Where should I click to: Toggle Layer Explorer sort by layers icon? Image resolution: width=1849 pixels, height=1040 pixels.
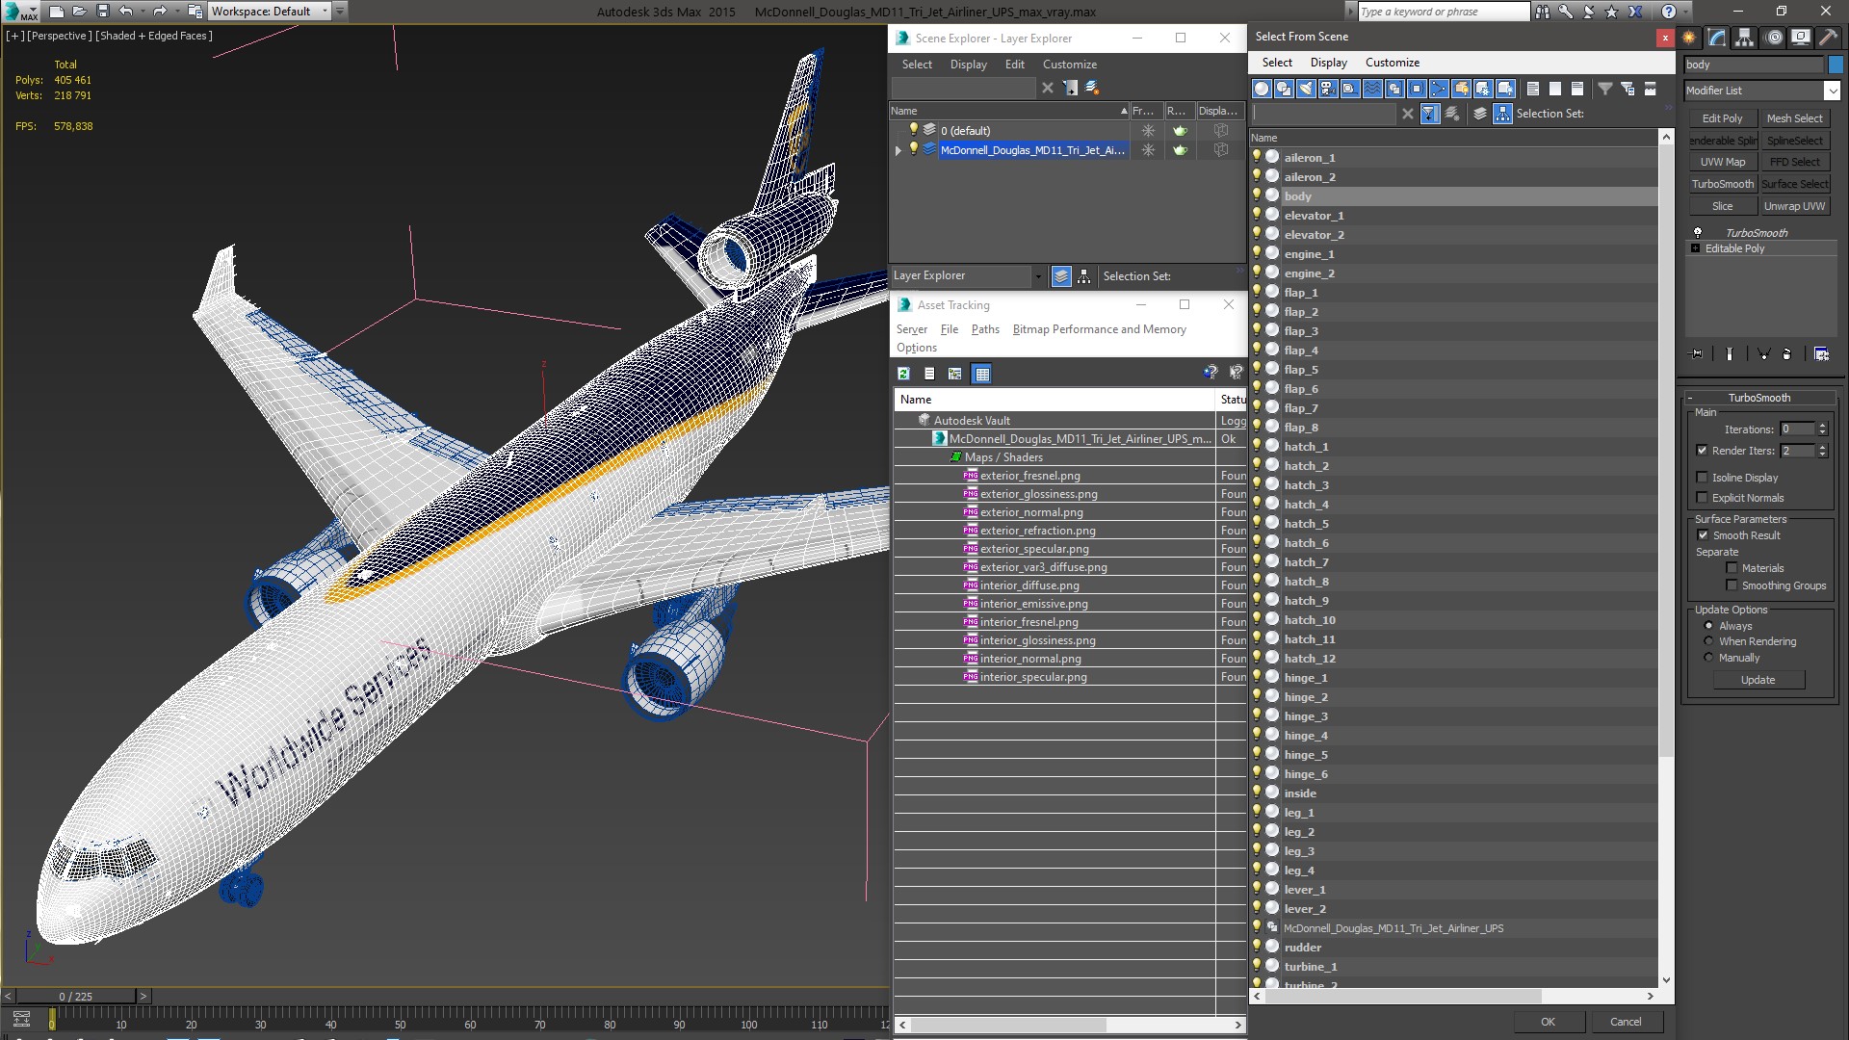1061,276
